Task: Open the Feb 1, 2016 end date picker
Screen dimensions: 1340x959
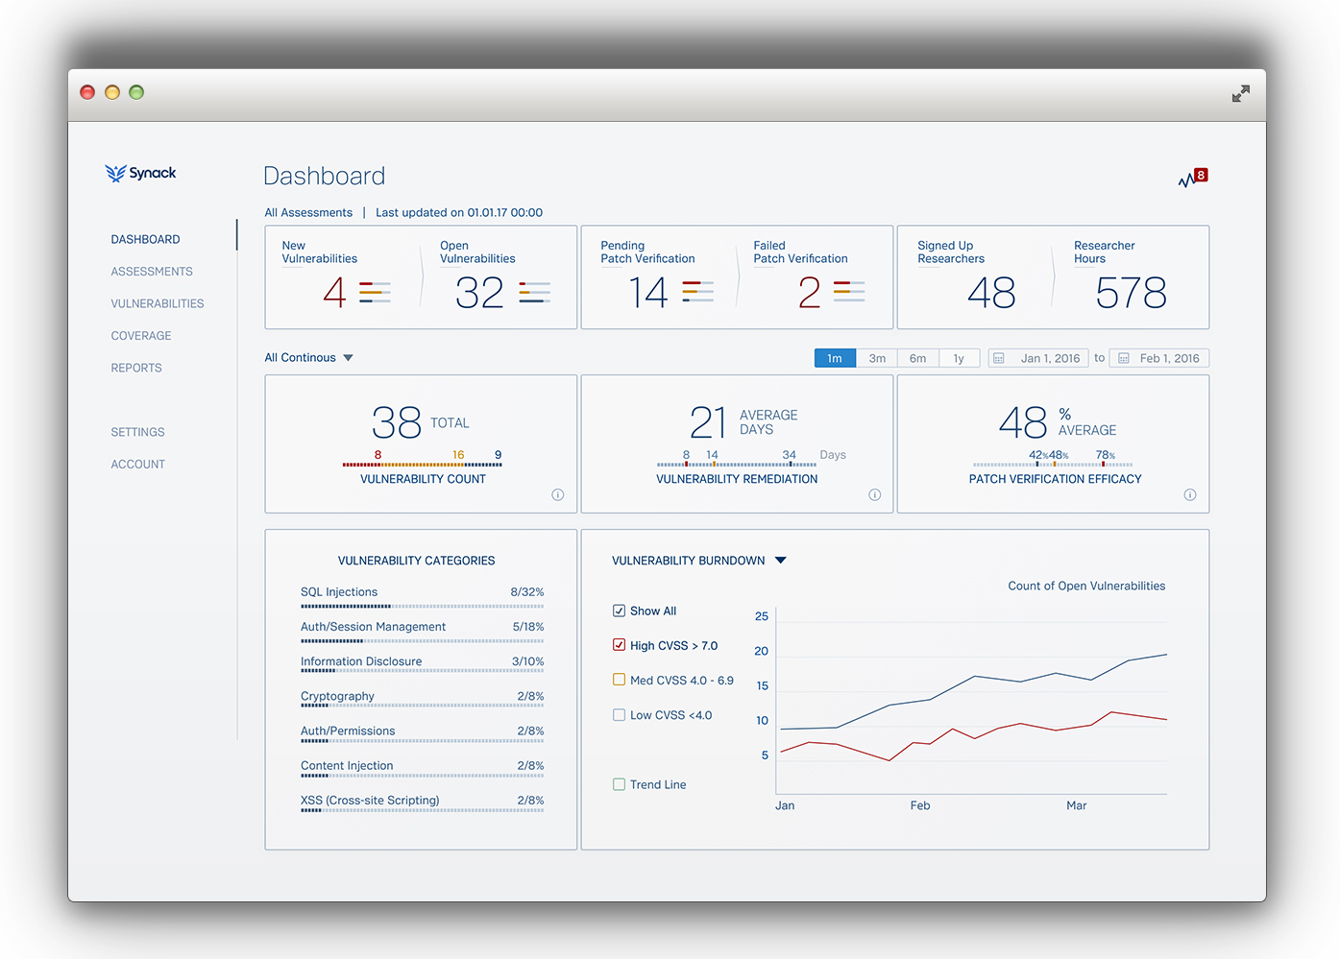Action: click(x=1159, y=359)
